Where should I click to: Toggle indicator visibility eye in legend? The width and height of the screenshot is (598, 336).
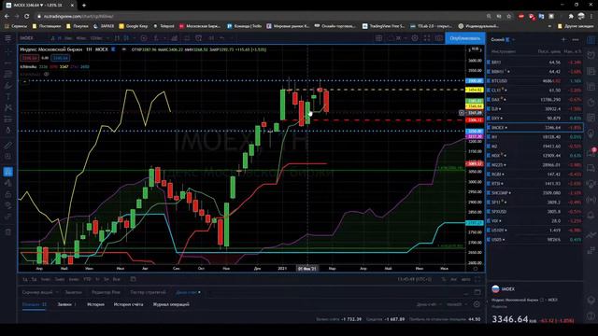pos(46,74)
